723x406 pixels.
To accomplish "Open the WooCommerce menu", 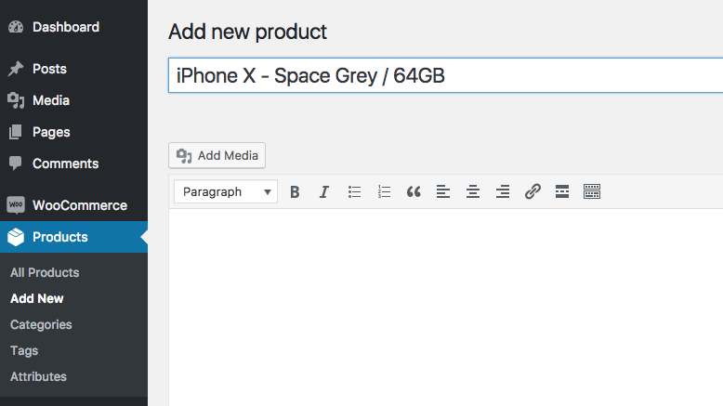I will (x=79, y=205).
